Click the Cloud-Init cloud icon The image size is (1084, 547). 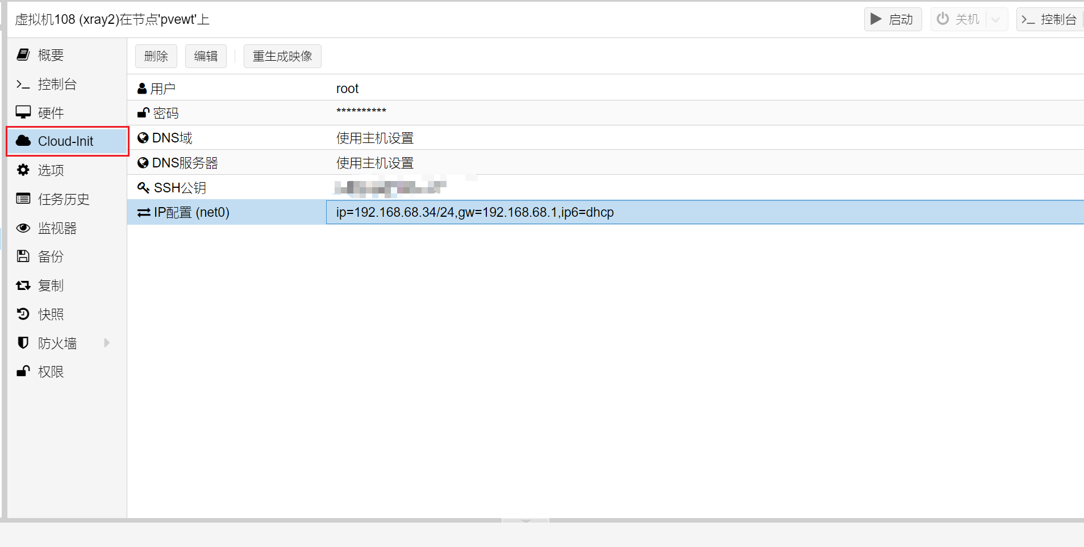coord(23,141)
